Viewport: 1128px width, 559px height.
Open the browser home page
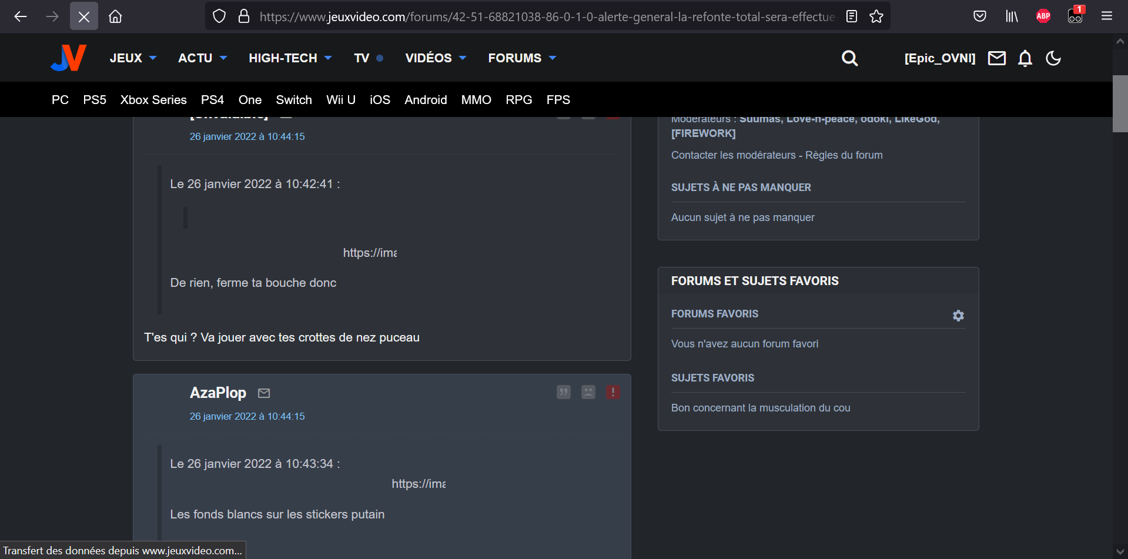[x=115, y=16]
